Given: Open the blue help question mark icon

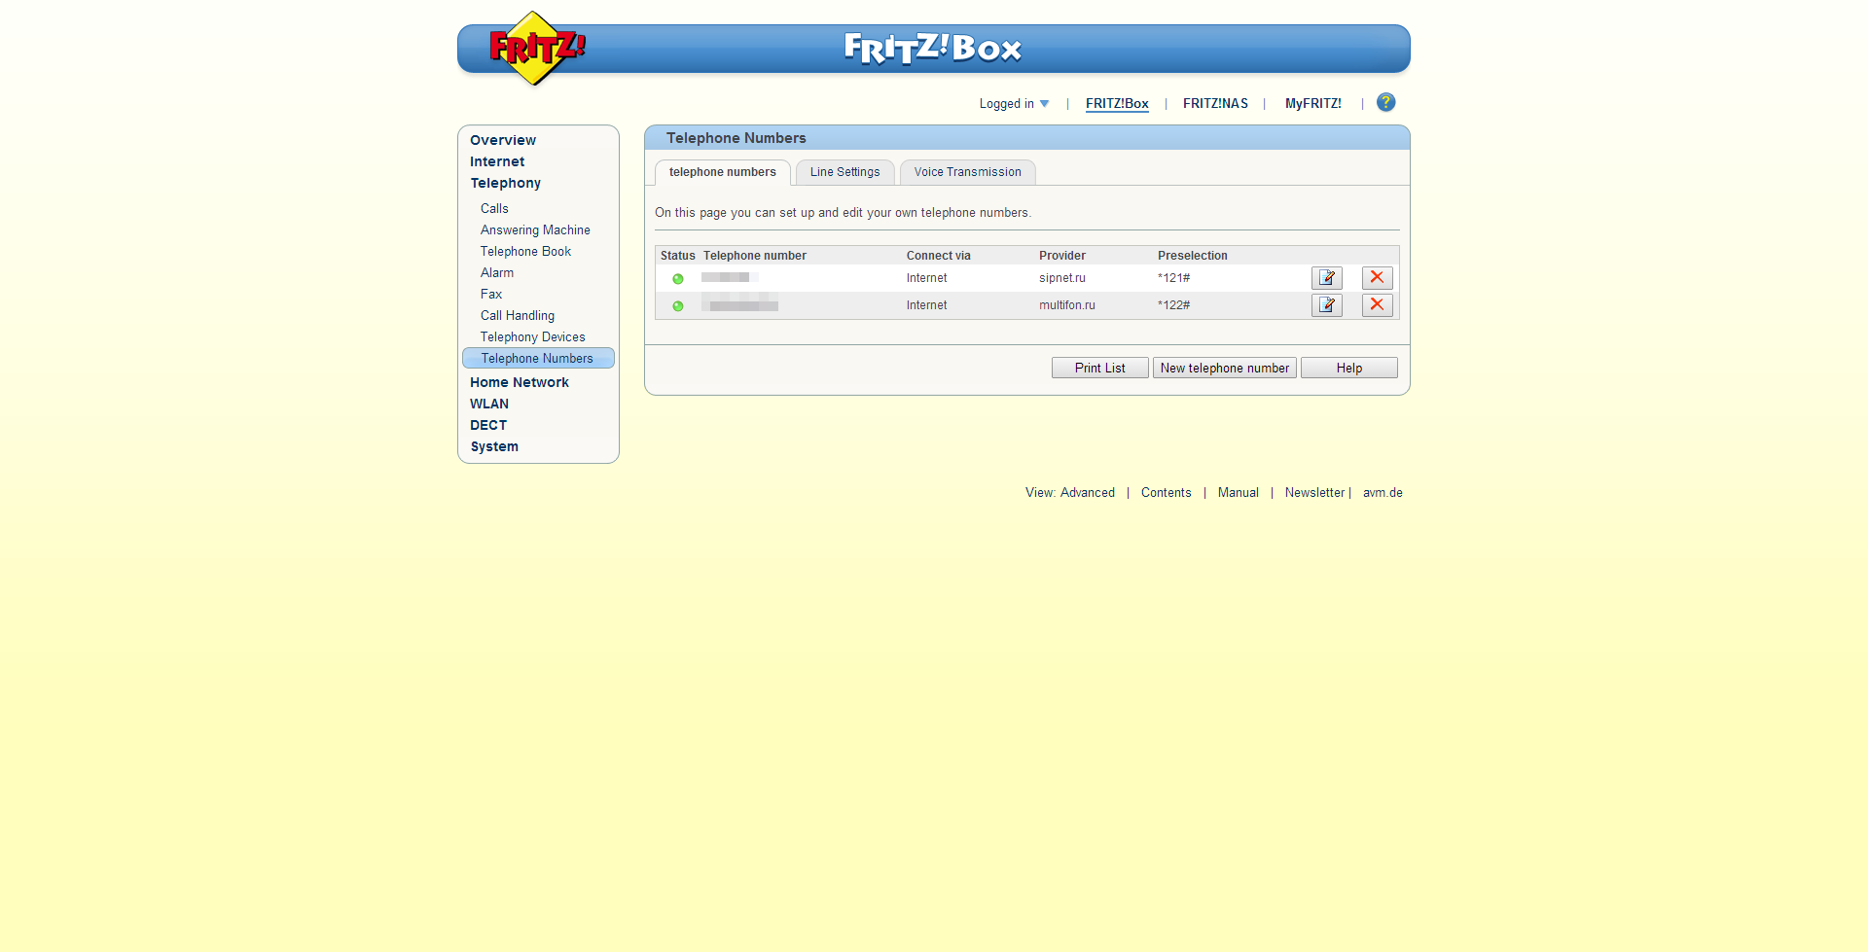Looking at the screenshot, I should tap(1386, 102).
